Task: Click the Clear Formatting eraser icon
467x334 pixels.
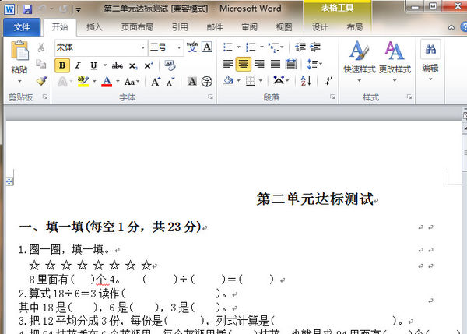Action: tap(170, 65)
